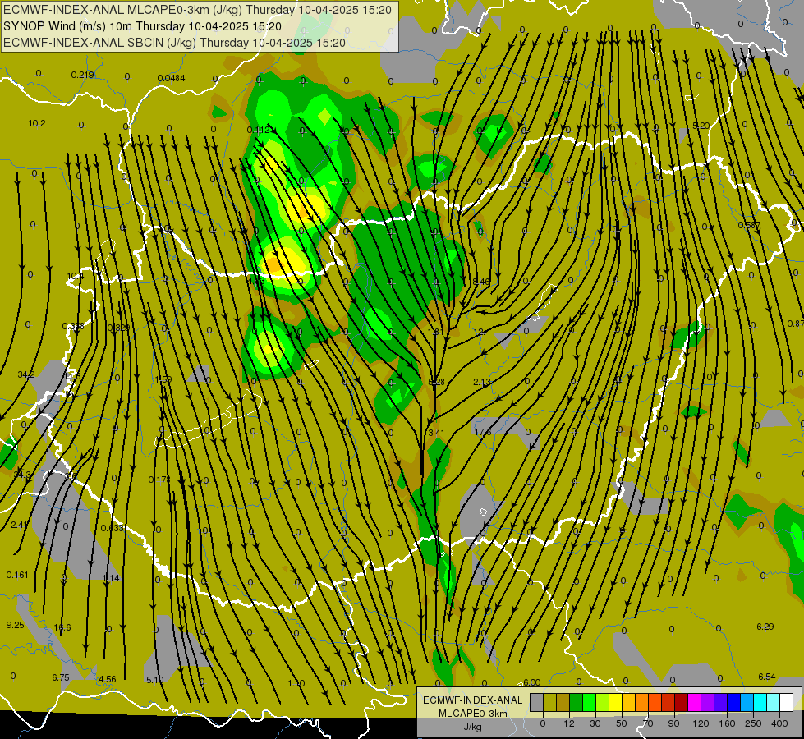
Task: Click the SBCIN header line
Action: click(174, 43)
